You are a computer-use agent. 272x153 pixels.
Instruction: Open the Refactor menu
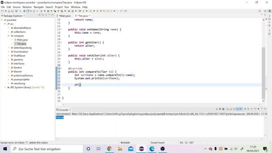coord(27,7)
